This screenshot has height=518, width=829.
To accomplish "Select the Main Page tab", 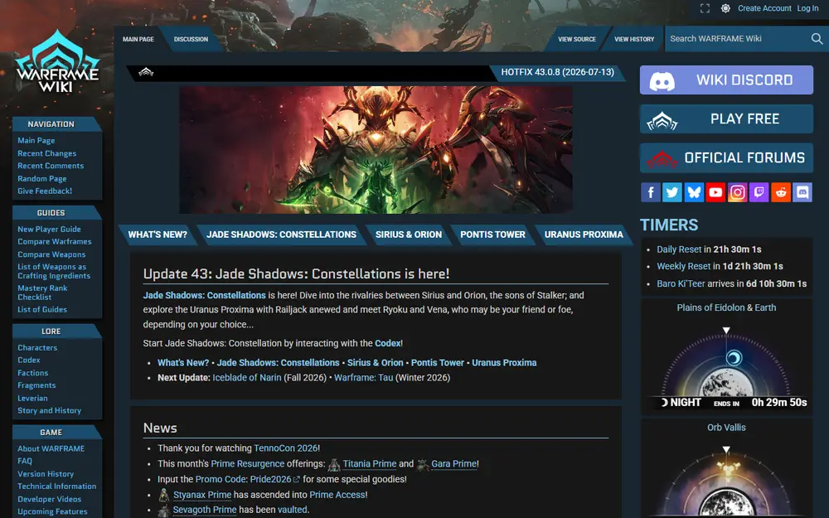I will coord(138,39).
